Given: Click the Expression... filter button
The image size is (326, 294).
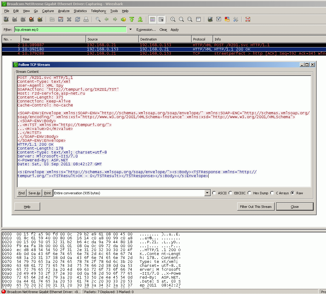Looking at the screenshot, I should click(x=146, y=30).
